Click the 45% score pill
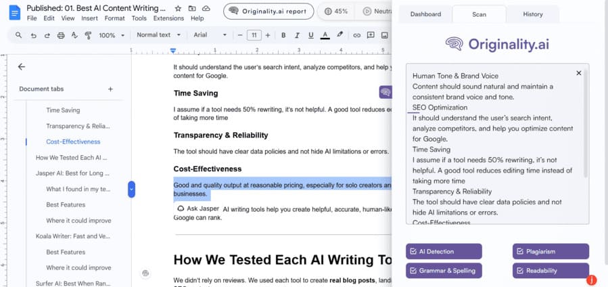The image size is (608, 287). point(336,12)
